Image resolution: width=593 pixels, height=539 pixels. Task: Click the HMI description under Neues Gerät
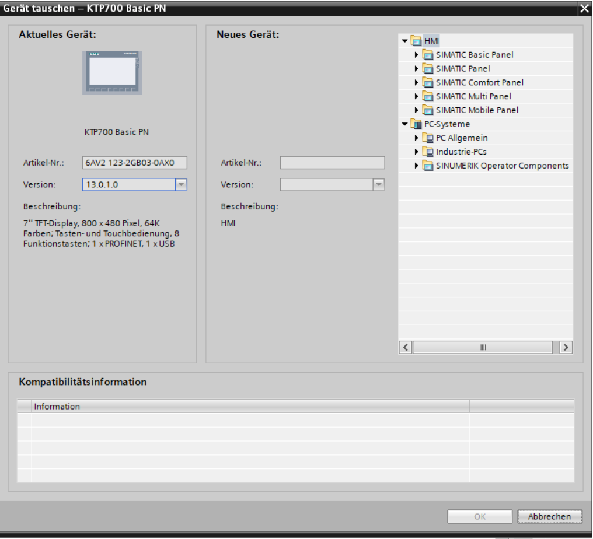pyautogui.click(x=228, y=223)
